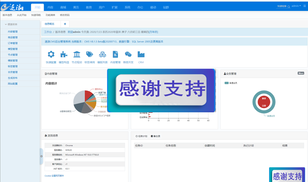Switch to the 用户 top menu
Screen dimensions: 308x182
coord(101,7)
